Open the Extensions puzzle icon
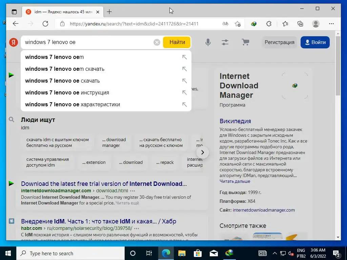 [x=269, y=24]
